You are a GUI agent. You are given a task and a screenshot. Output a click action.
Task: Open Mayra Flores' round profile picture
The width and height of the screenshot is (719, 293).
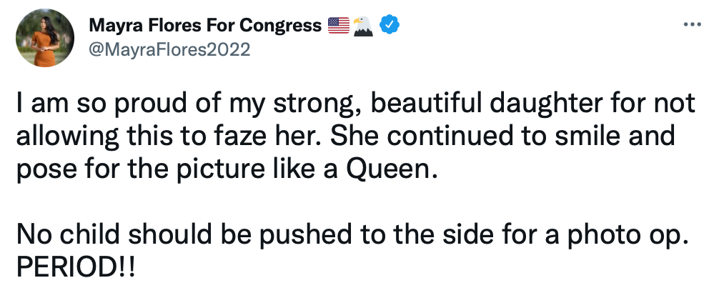coord(45,38)
